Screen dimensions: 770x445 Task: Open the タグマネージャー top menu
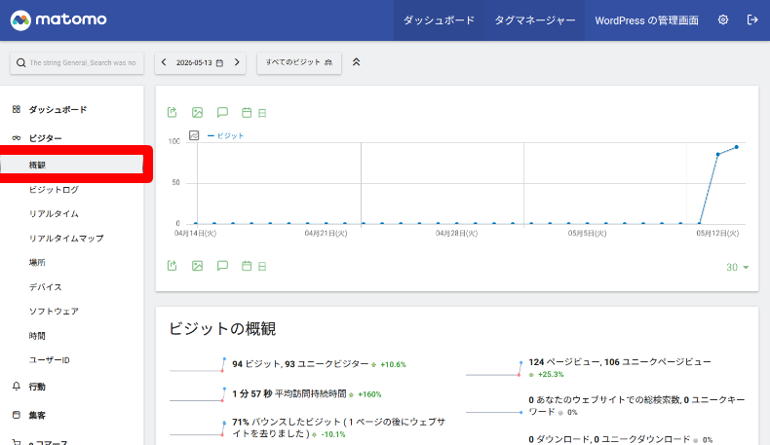pyautogui.click(x=534, y=20)
